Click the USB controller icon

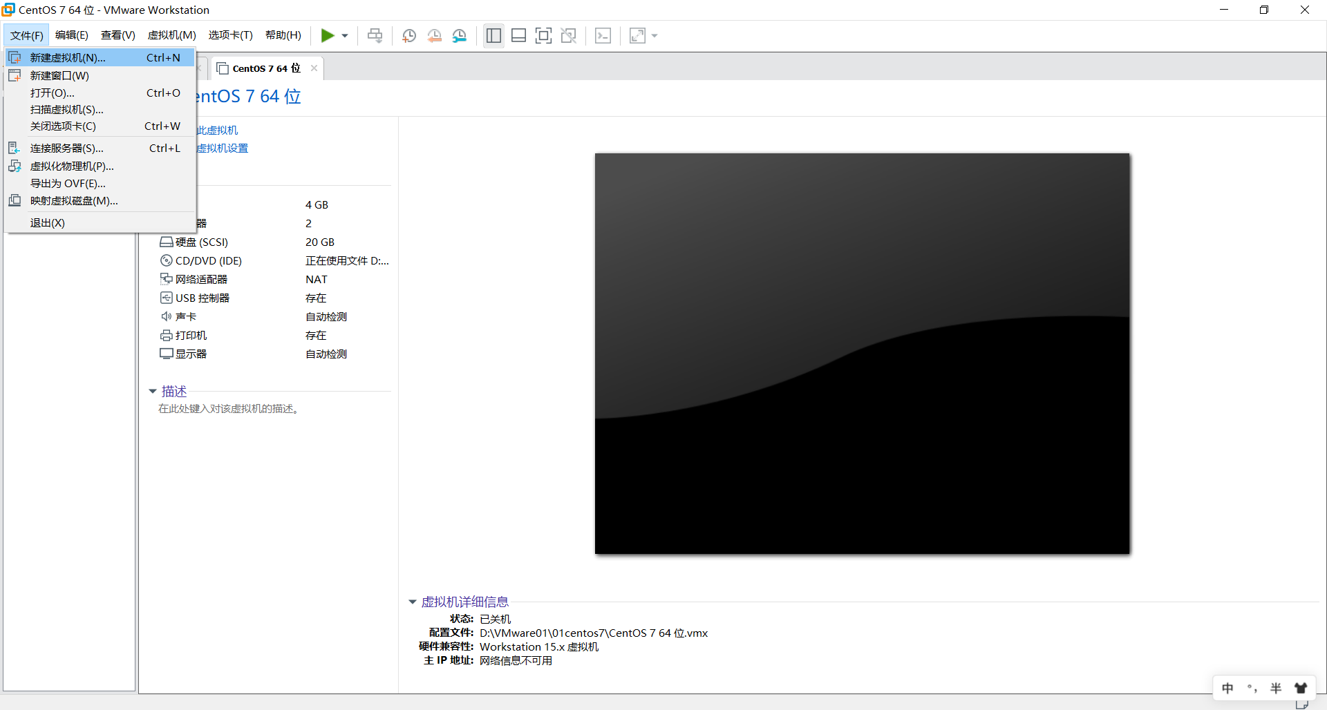pos(166,298)
